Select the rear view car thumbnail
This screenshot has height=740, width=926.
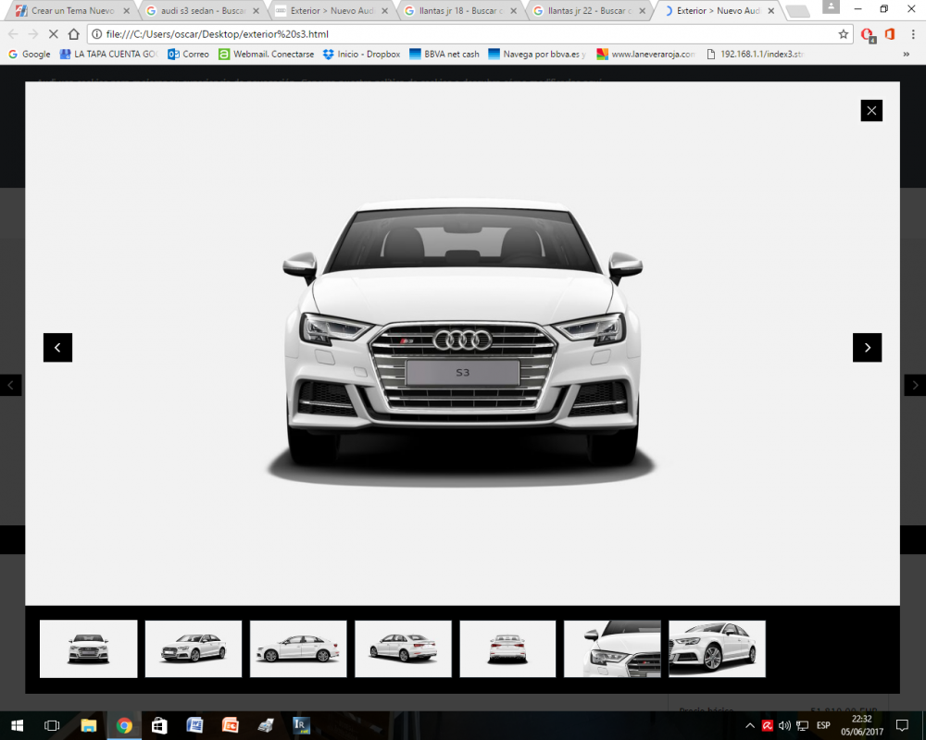click(x=507, y=648)
